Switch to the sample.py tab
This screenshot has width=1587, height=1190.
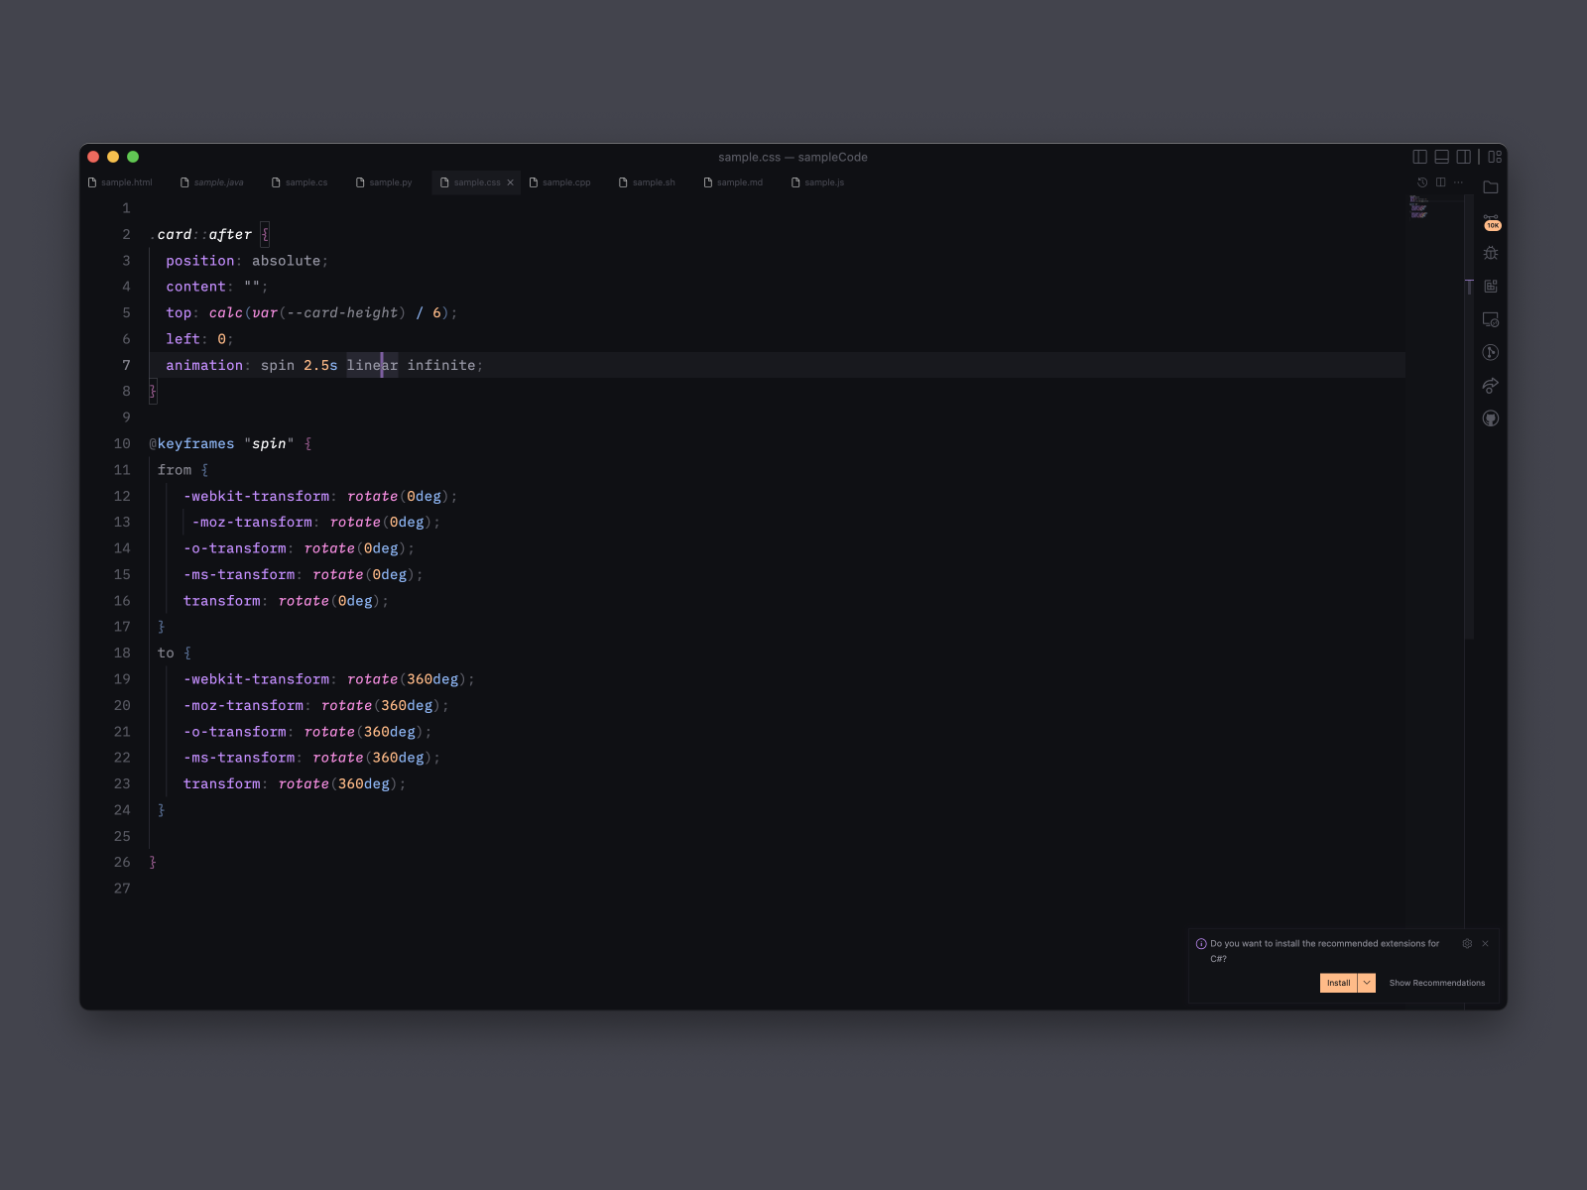click(384, 182)
